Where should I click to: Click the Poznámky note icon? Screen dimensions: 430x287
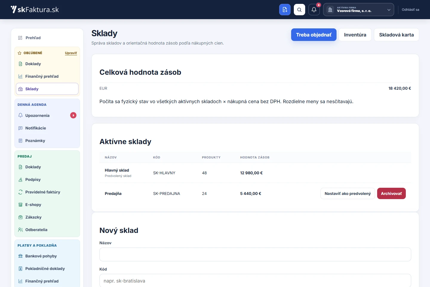21,141
